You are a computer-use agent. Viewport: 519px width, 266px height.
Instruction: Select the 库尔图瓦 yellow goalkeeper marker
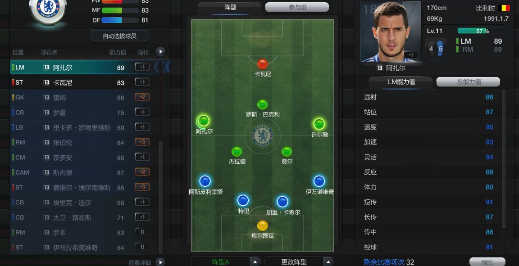click(x=262, y=225)
